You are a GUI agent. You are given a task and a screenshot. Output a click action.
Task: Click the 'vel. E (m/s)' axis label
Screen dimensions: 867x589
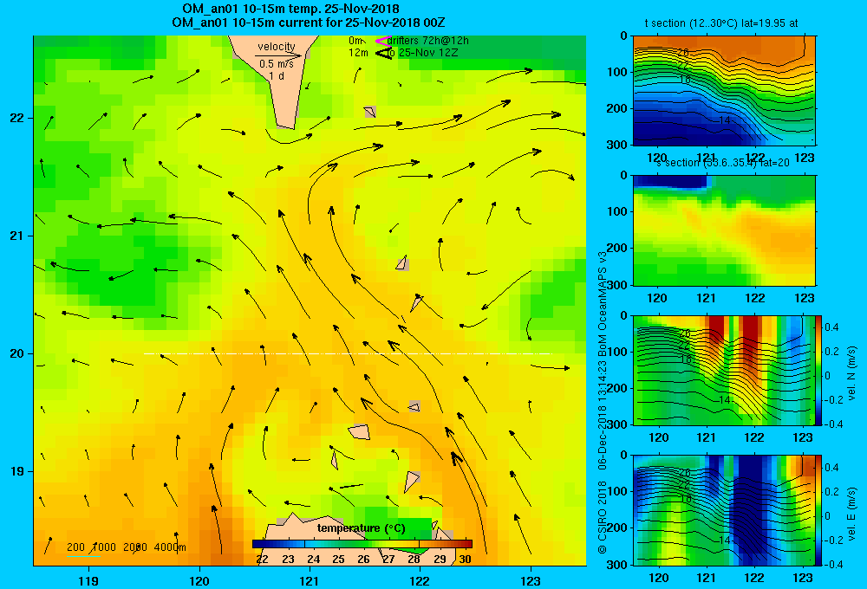pyautogui.click(x=851, y=514)
